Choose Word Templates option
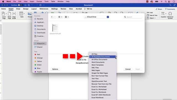Viewport: 177px width, 100px height. pos(103,65)
